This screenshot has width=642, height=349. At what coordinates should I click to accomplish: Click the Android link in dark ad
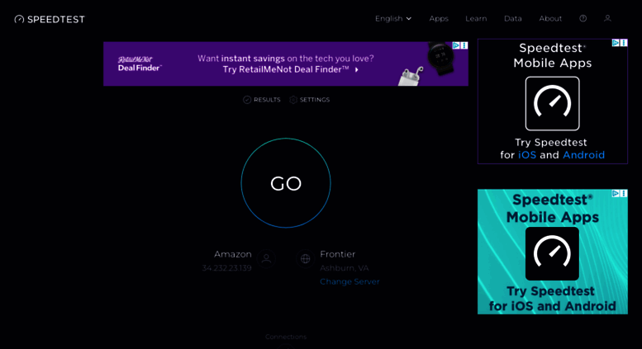click(x=583, y=155)
